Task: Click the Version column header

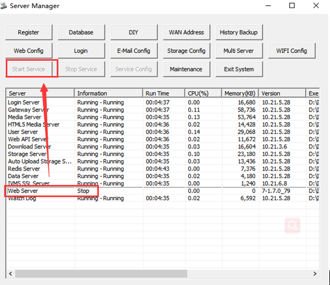Action: 282,93
